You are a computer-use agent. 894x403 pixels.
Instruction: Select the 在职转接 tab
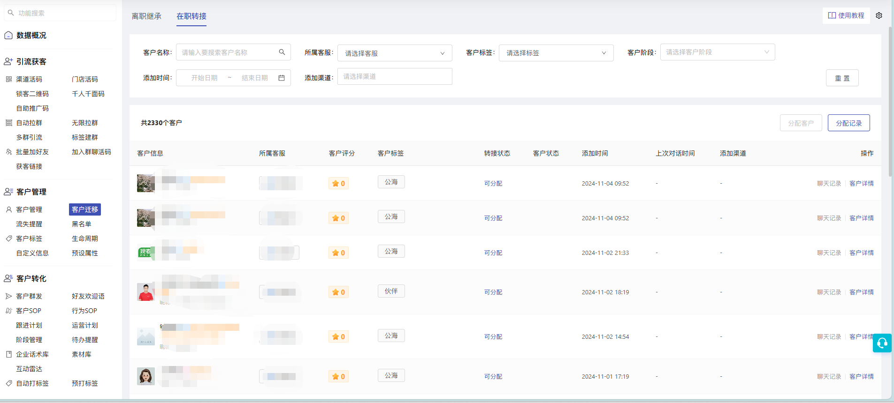click(191, 16)
